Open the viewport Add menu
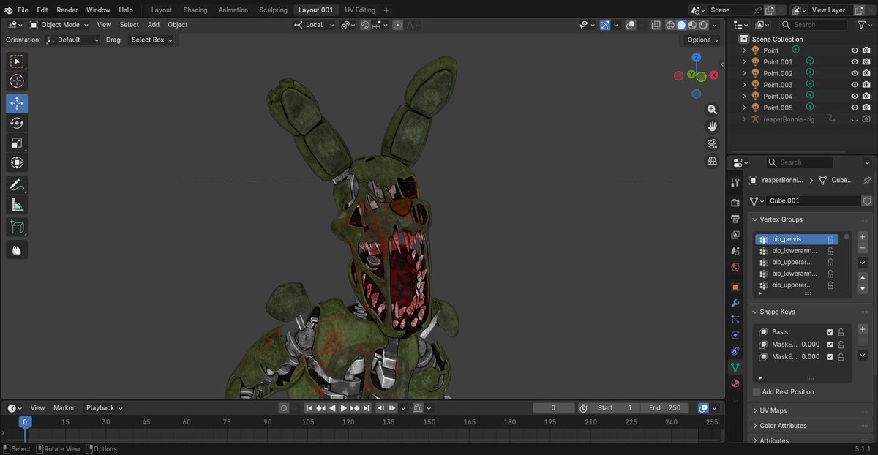The height and width of the screenshot is (455, 878). [x=154, y=25]
